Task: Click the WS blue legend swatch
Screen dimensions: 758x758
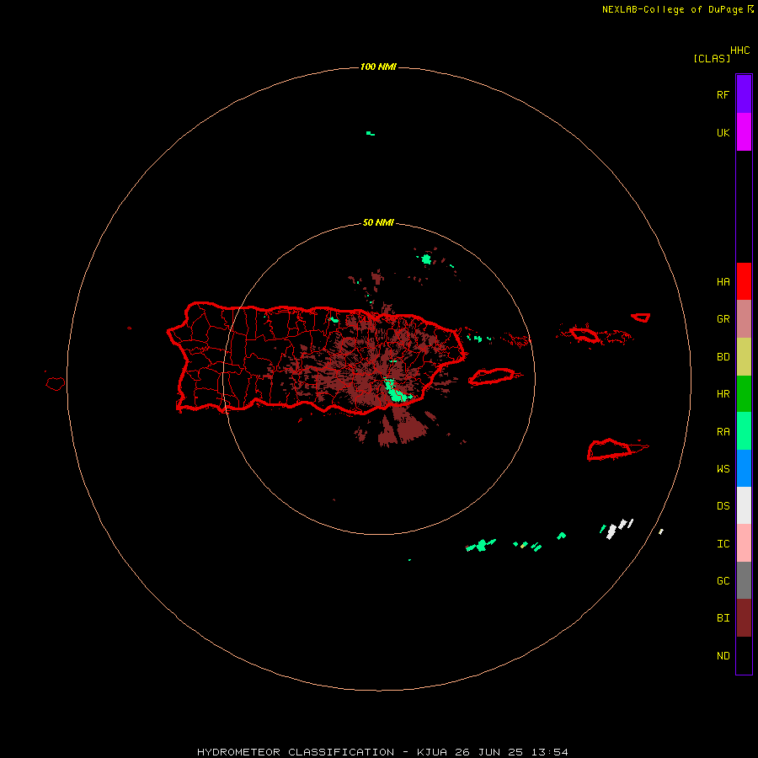Action: click(744, 468)
